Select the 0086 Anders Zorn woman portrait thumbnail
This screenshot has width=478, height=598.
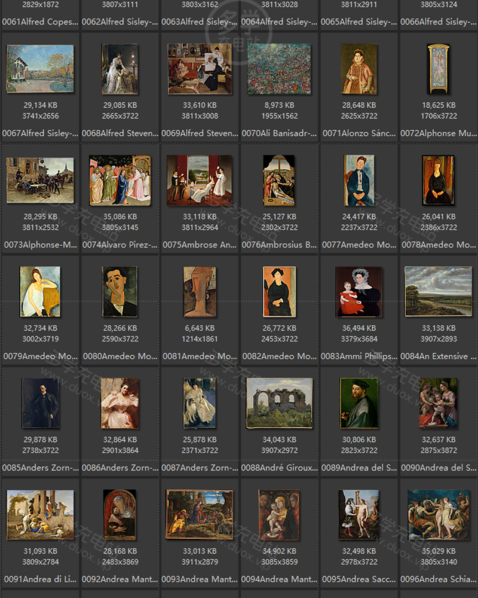(x=119, y=404)
